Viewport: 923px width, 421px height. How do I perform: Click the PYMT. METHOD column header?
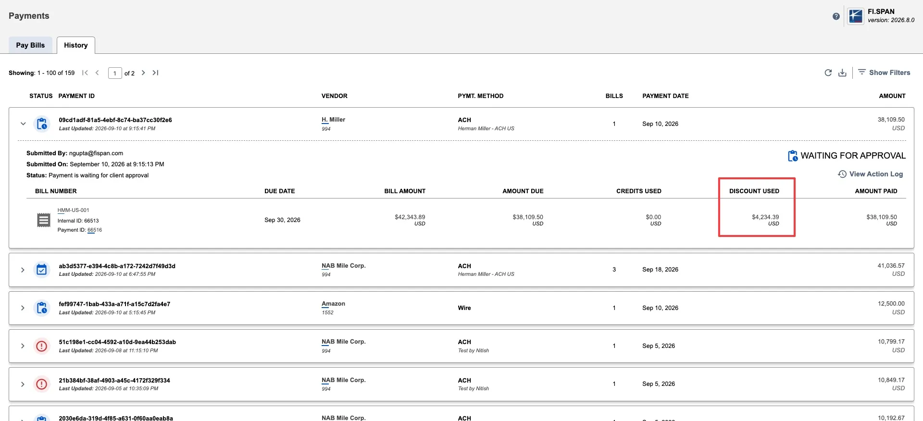tap(481, 96)
